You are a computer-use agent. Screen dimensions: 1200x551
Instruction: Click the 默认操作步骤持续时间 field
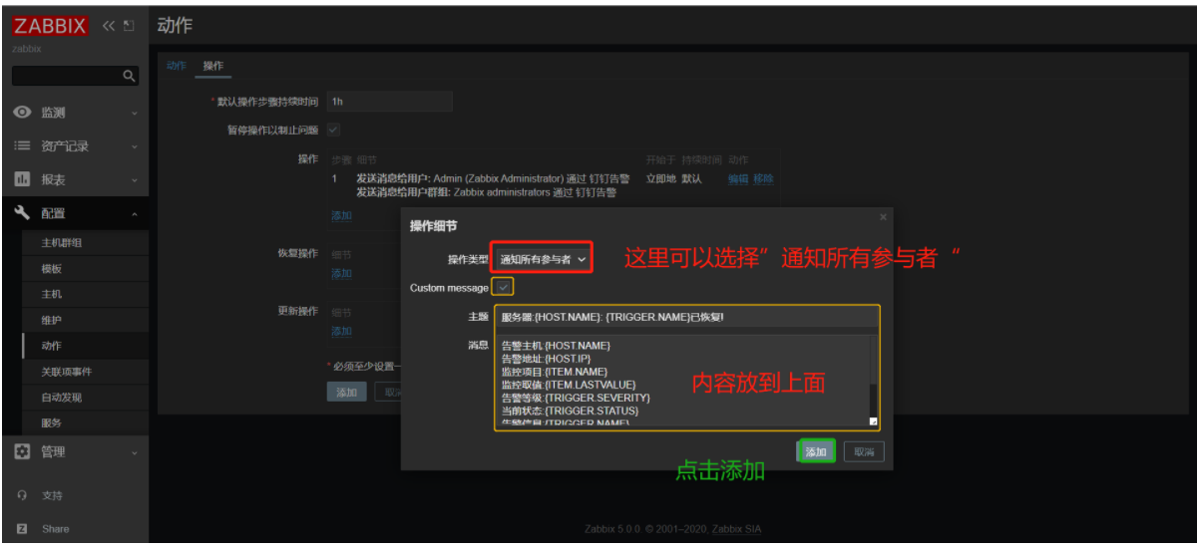pyautogui.click(x=390, y=102)
